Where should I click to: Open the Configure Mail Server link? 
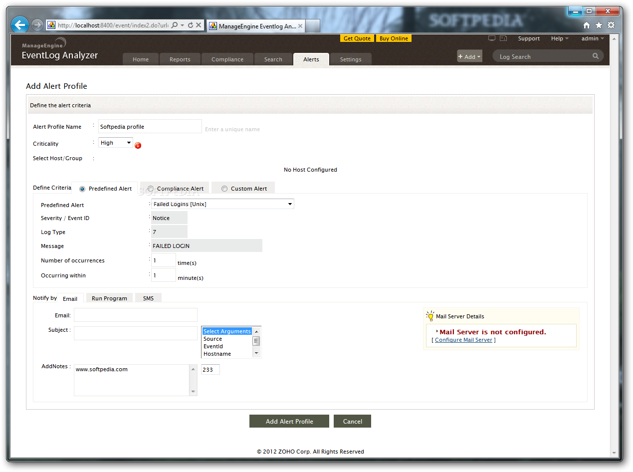(x=463, y=340)
